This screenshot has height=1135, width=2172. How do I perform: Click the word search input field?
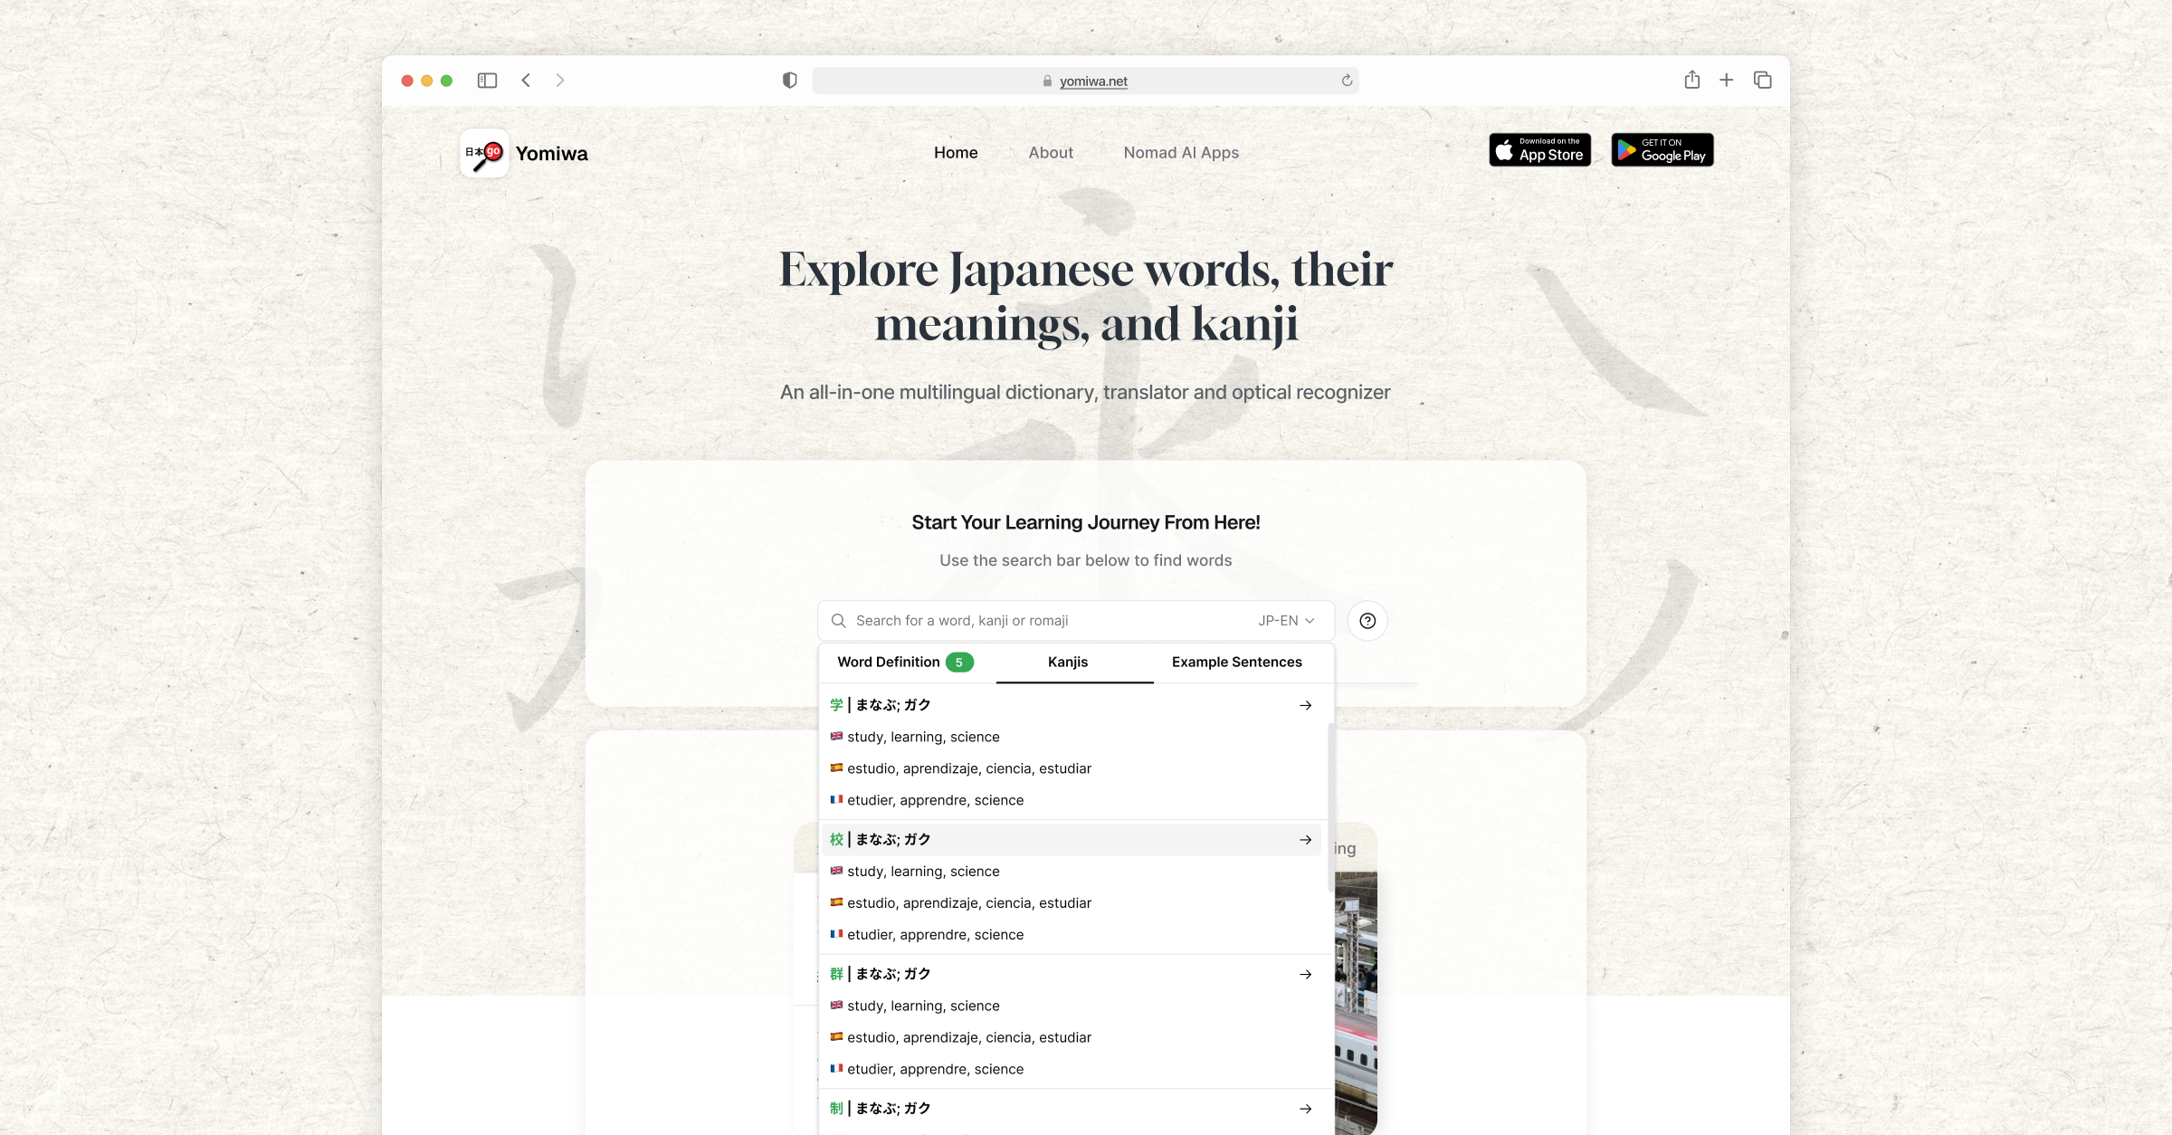pos(1041,621)
